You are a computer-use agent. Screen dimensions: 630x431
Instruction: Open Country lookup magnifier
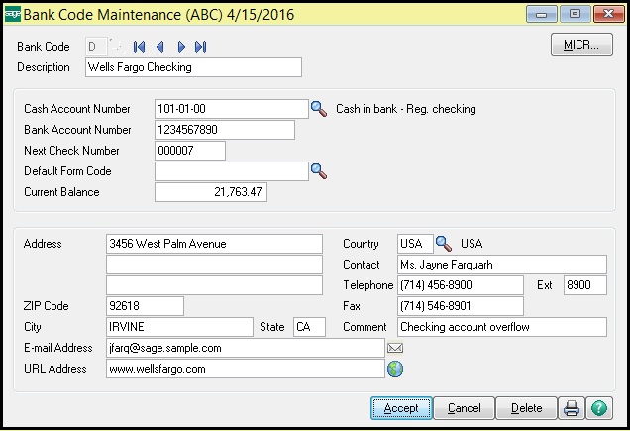click(x=444, y=244)
